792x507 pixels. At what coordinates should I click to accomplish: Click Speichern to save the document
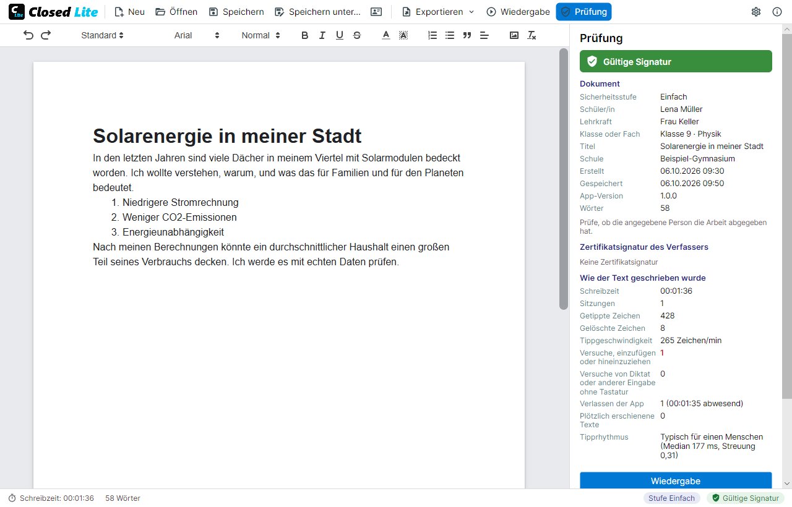[236, 12]
